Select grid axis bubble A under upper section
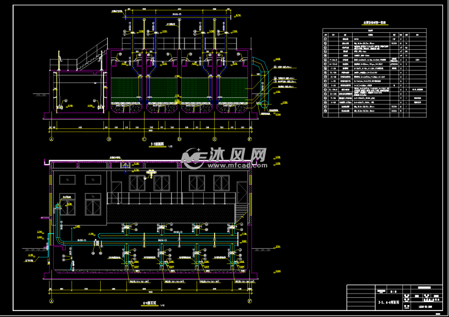This screenshot has width=449, height=317. click(x=51, y=139)
